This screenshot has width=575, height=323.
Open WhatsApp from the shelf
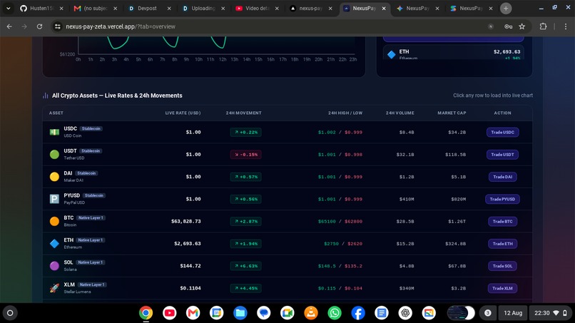coord(335,313)
